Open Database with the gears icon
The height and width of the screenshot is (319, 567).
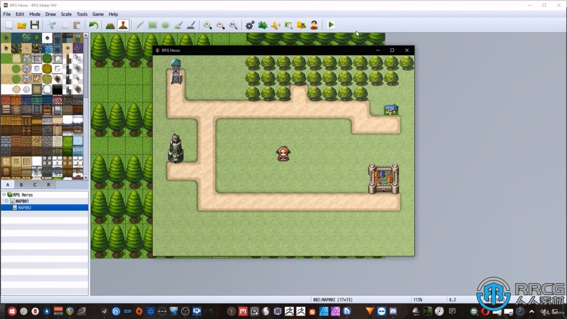(x=250, y=25)
